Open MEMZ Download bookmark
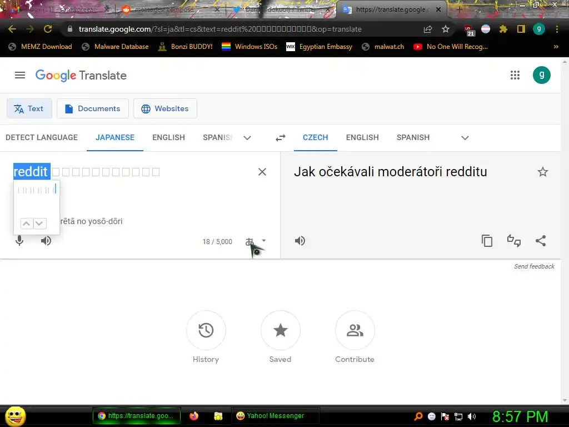569x427 pixels. tap(40, 47)
